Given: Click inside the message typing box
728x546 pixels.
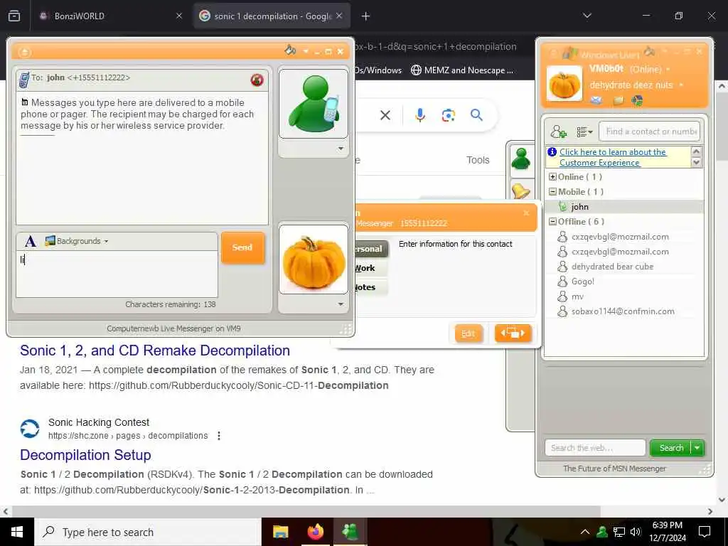Looking at the screenshot, I should point(117,274).
